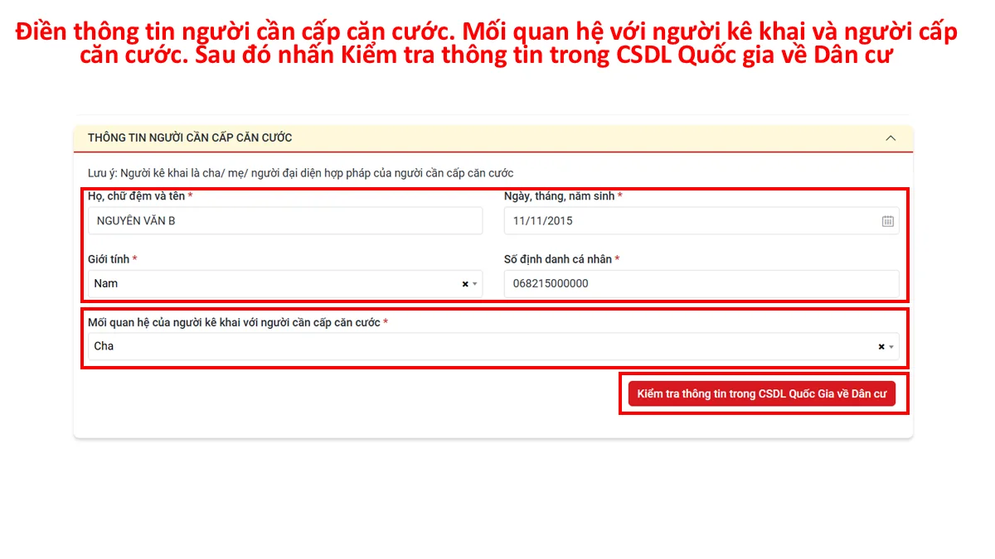995x559 pixels.
Task: Open the gender combo box showing Nam
Action: pyautogui.click(x=285, y=283)
